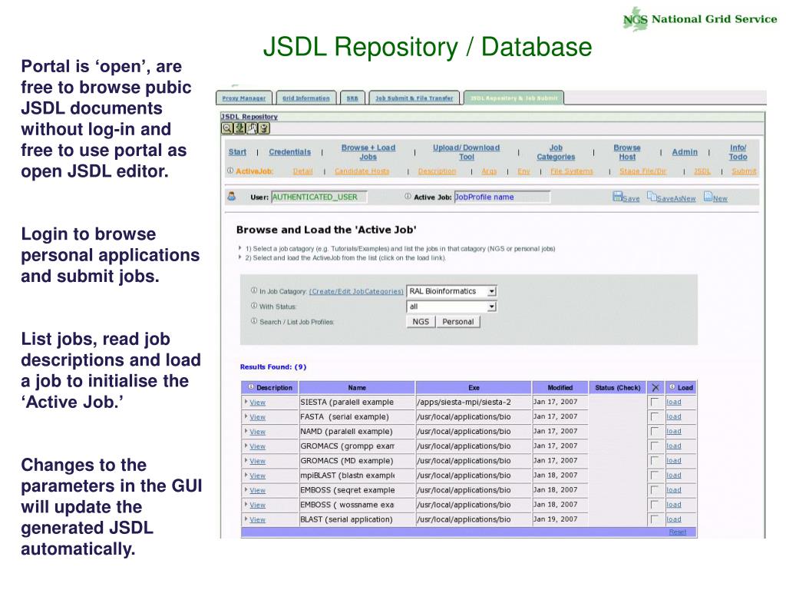Tick the checkbox for GROMACS MD example row

pos(654,460)
